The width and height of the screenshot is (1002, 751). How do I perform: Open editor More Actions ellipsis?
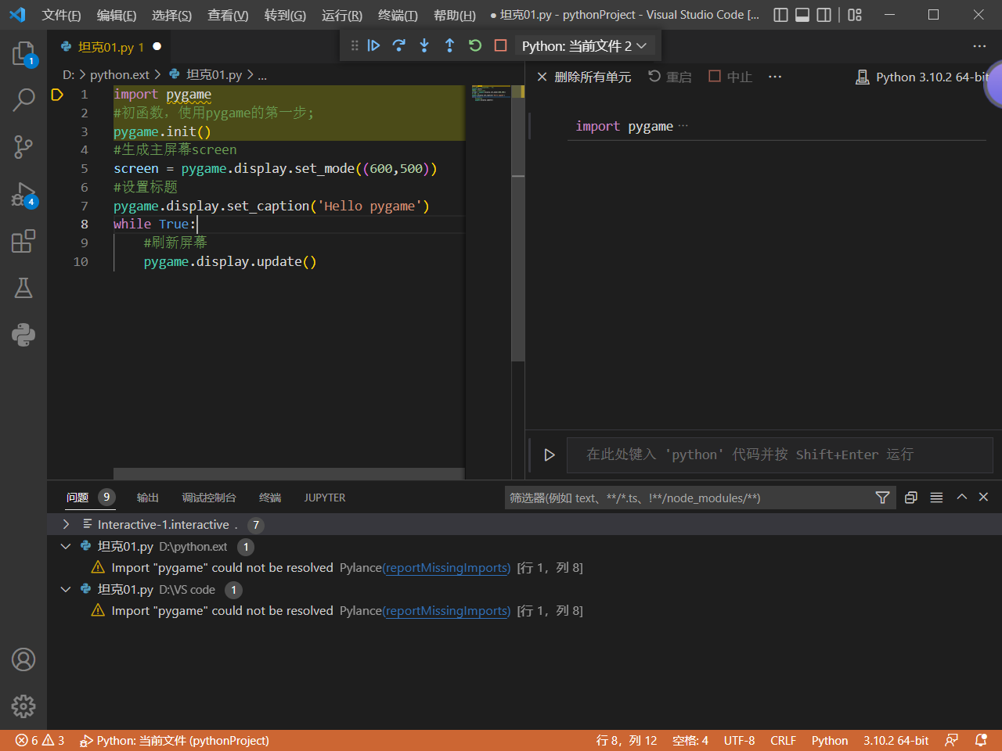(979, 46)
